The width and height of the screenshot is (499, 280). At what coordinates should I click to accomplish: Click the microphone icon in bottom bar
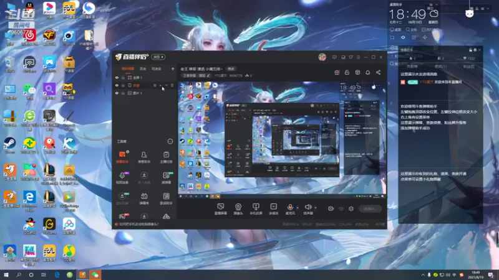point(290,207)
